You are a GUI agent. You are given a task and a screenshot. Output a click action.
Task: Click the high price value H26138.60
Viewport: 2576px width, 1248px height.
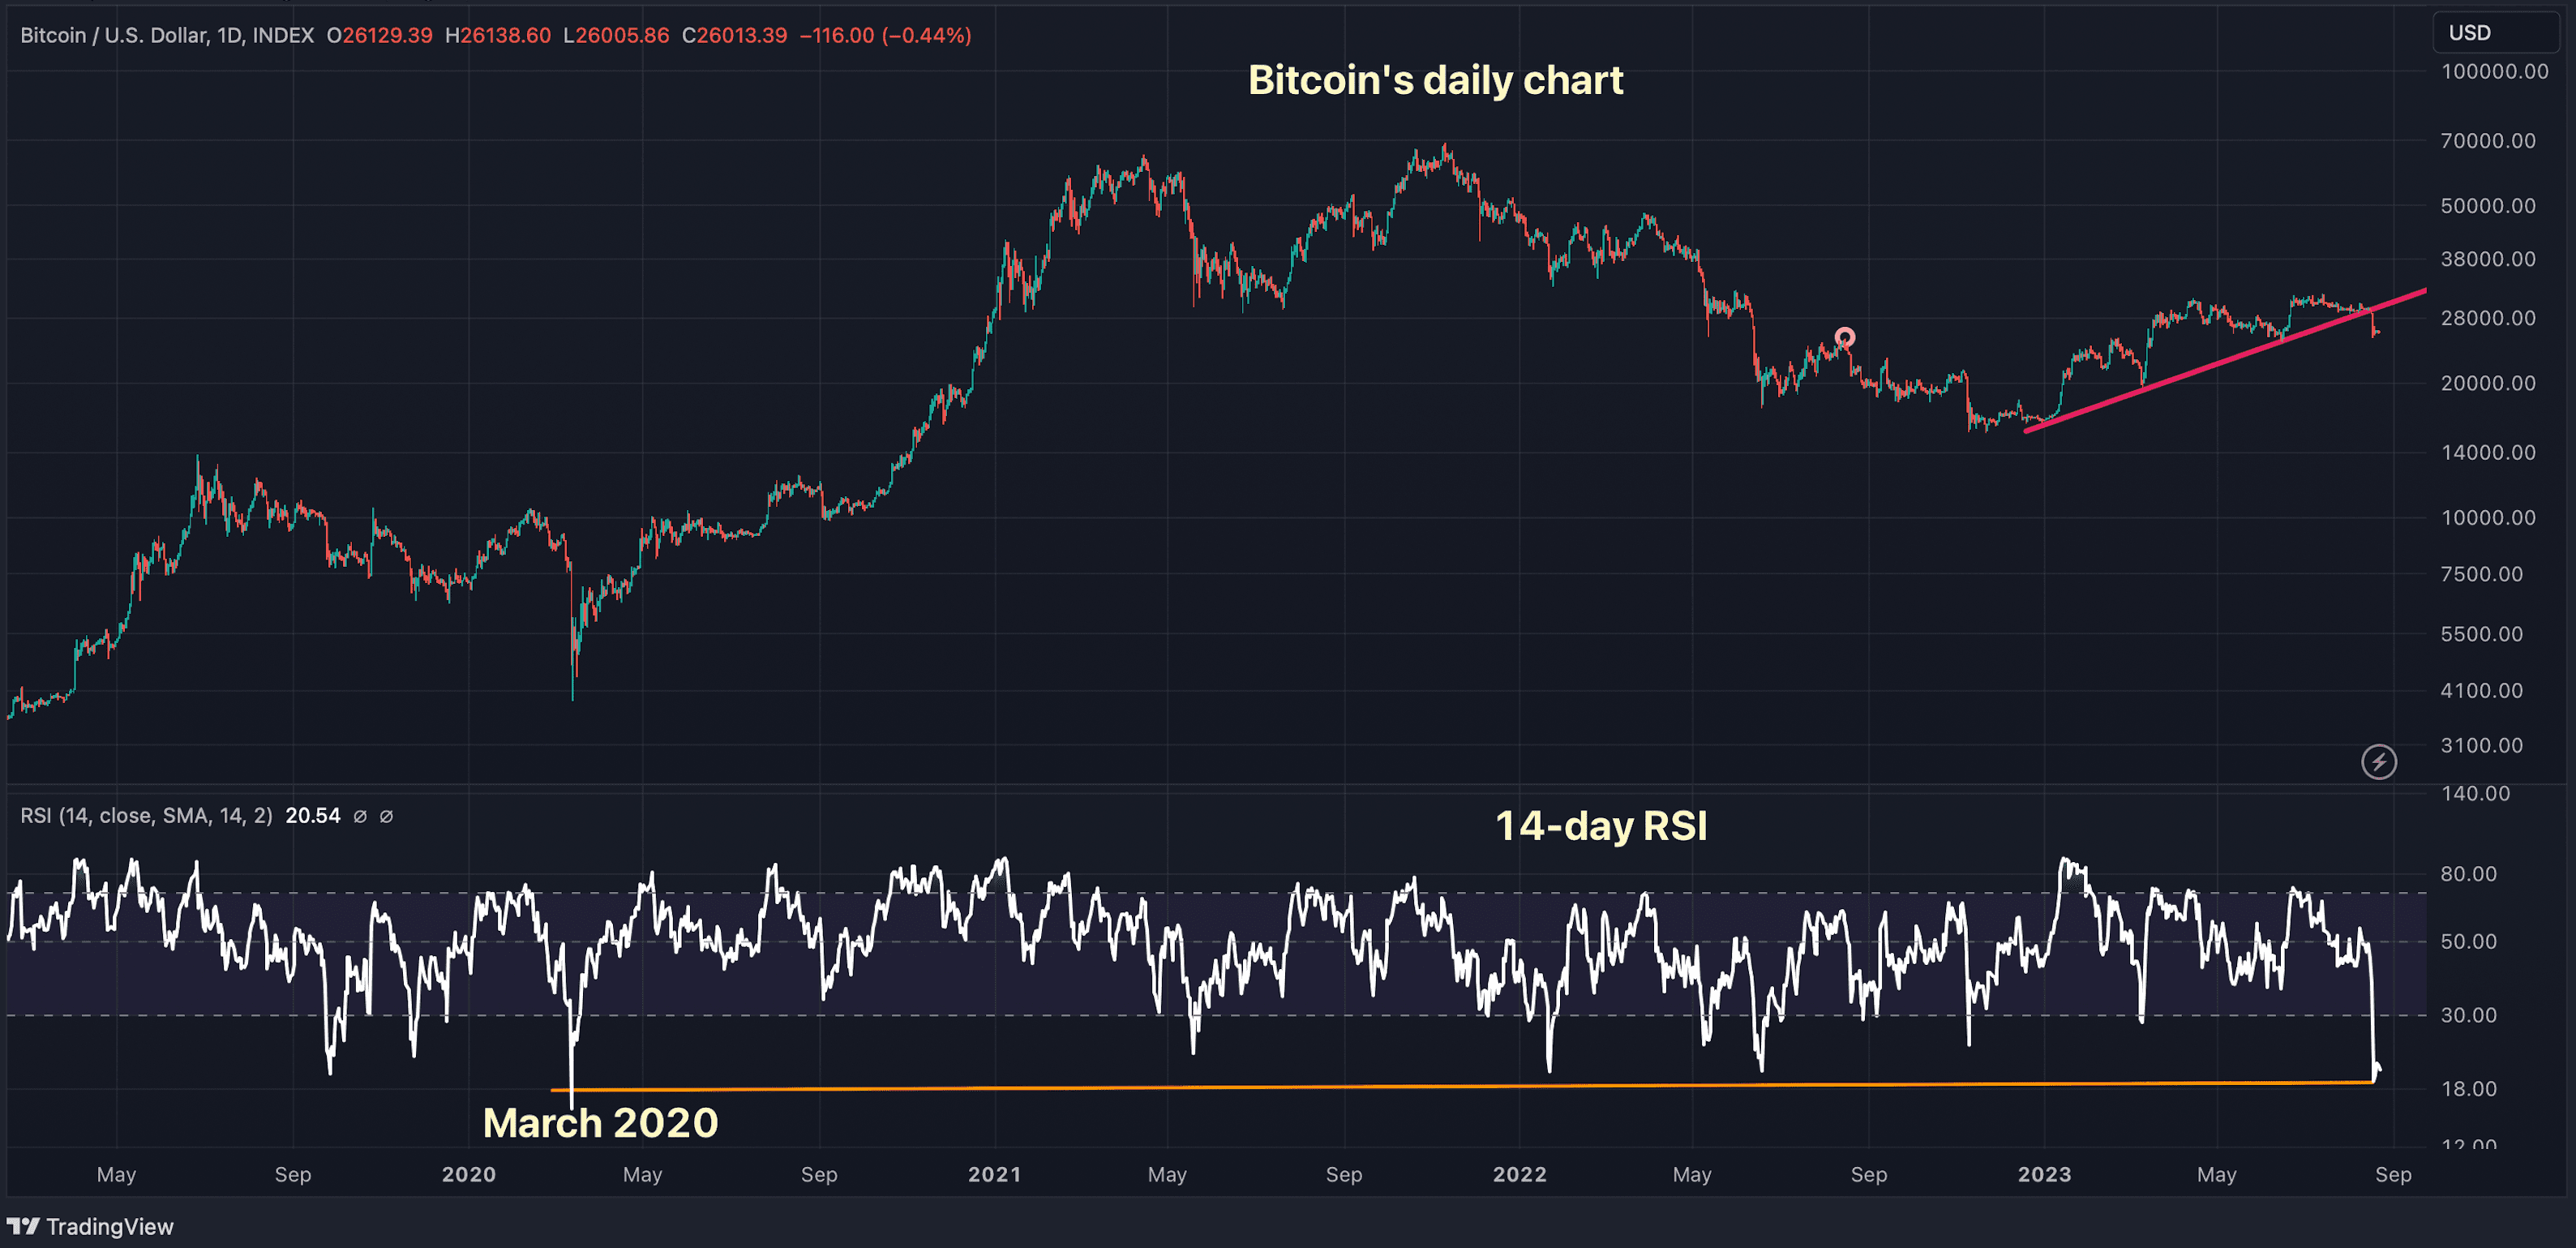[x=498, y=35]
